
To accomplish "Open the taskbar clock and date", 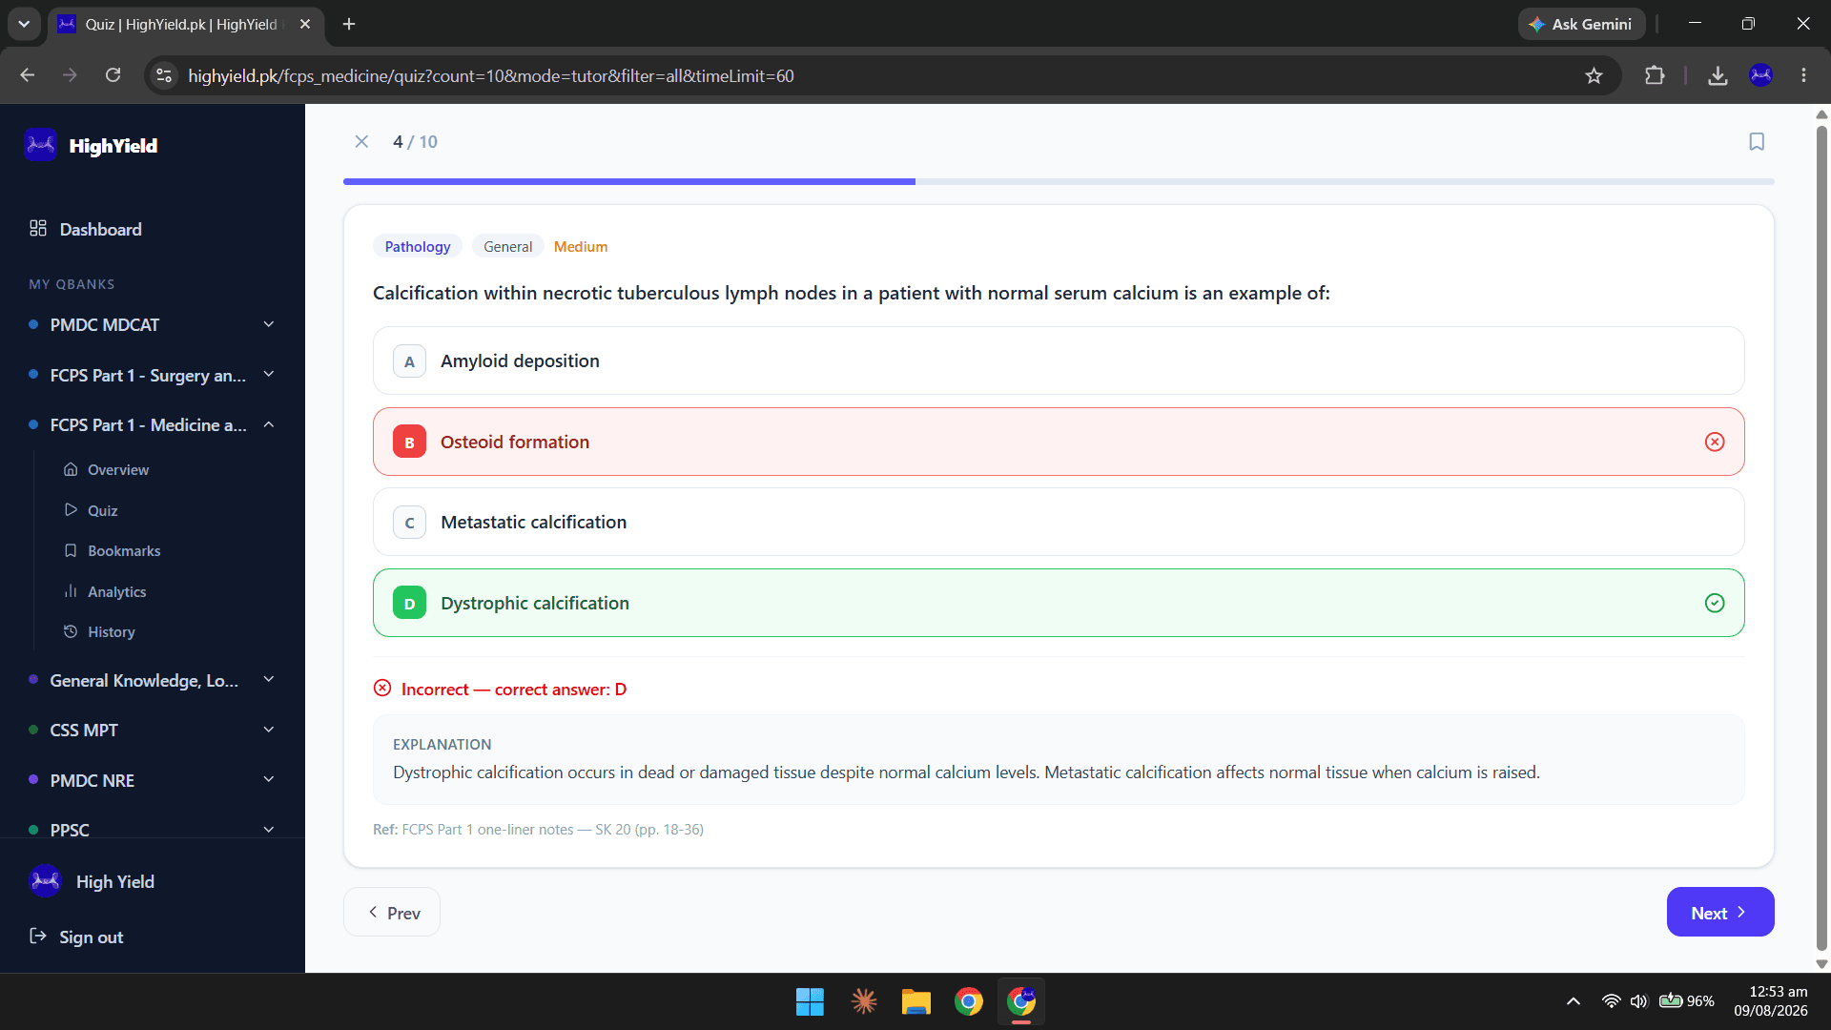I will [1771, 1001].
